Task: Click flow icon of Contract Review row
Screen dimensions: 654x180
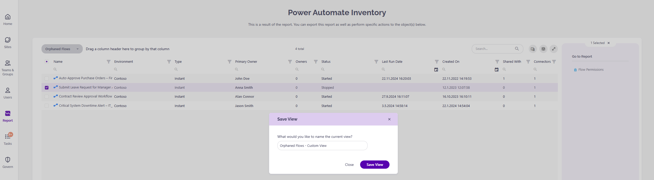Action: pyautogui.click(x=56, y=96)
